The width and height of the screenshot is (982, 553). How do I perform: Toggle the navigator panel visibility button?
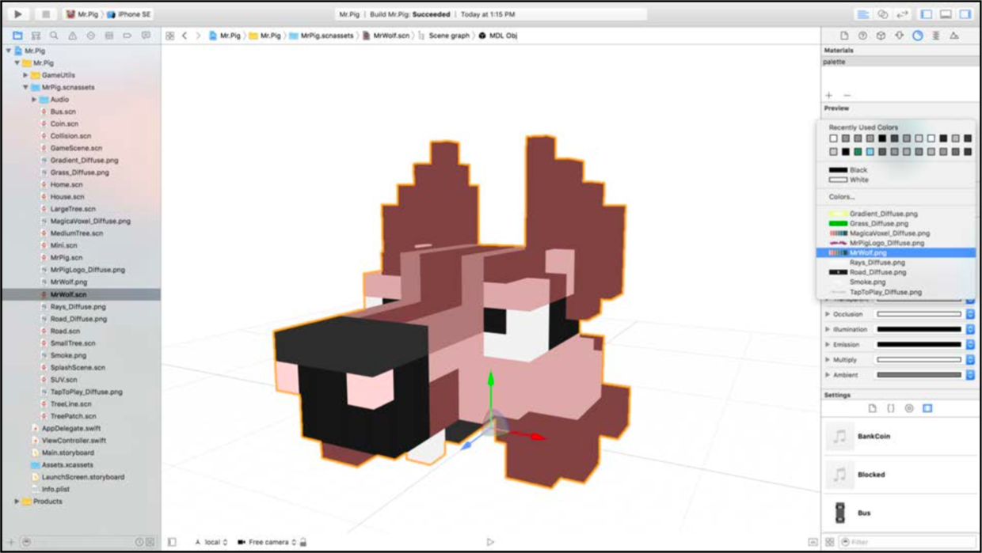click(x=927, y=14)
